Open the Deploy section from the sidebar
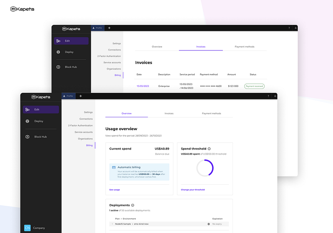 coord(38,121)
